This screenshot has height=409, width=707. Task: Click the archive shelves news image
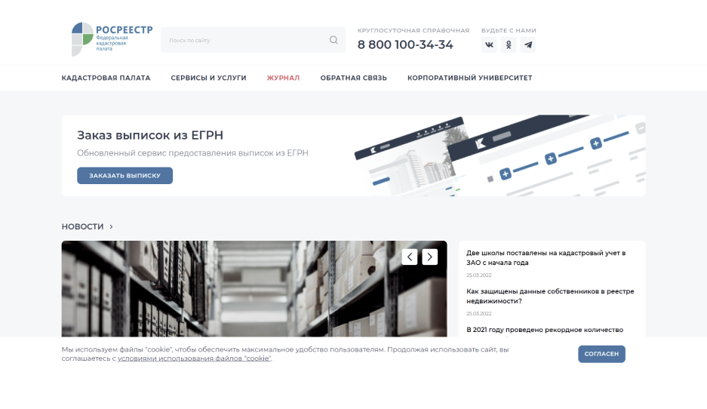(x=254, y=288)
